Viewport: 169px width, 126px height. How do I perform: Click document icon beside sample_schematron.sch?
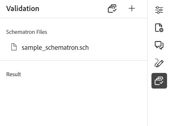pos(14,47)
